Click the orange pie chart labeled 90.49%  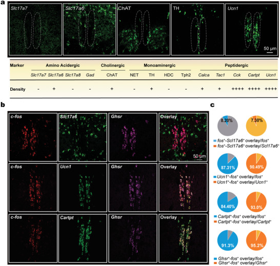[x=256, y=163]
